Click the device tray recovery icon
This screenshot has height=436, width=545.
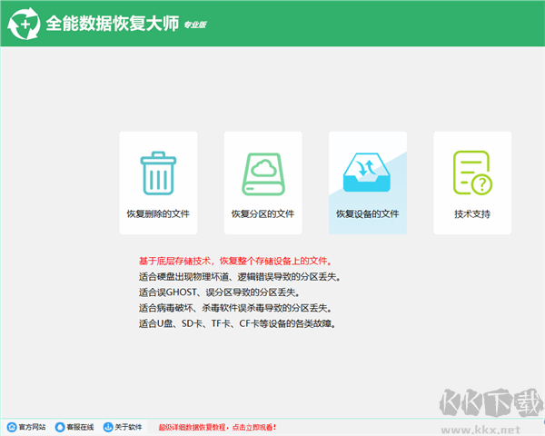(367, 173)
